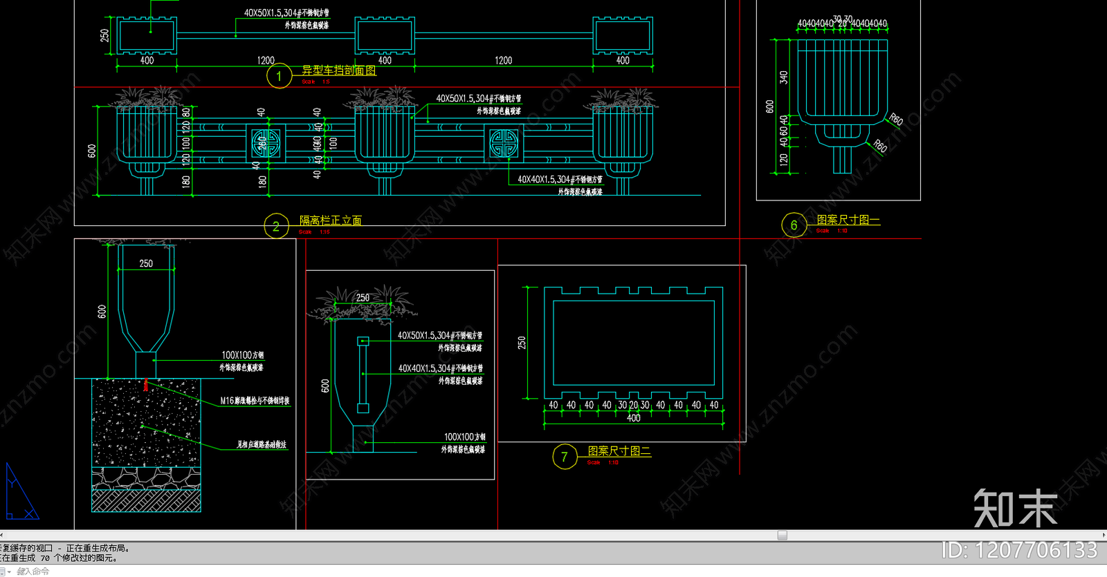Click the horizontal scrollbar right arrow

(1104, 535)
